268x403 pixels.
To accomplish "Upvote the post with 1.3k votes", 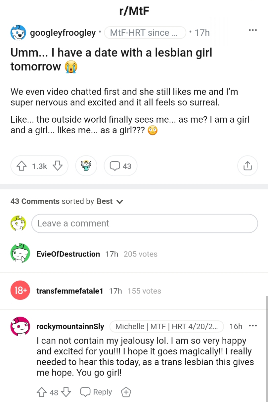I will coord(22,166).
